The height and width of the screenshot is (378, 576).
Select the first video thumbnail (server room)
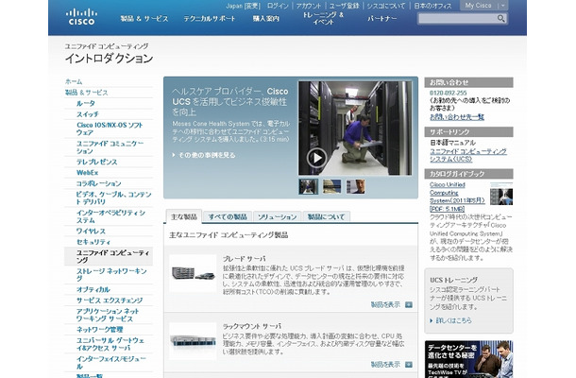(308, 186)
